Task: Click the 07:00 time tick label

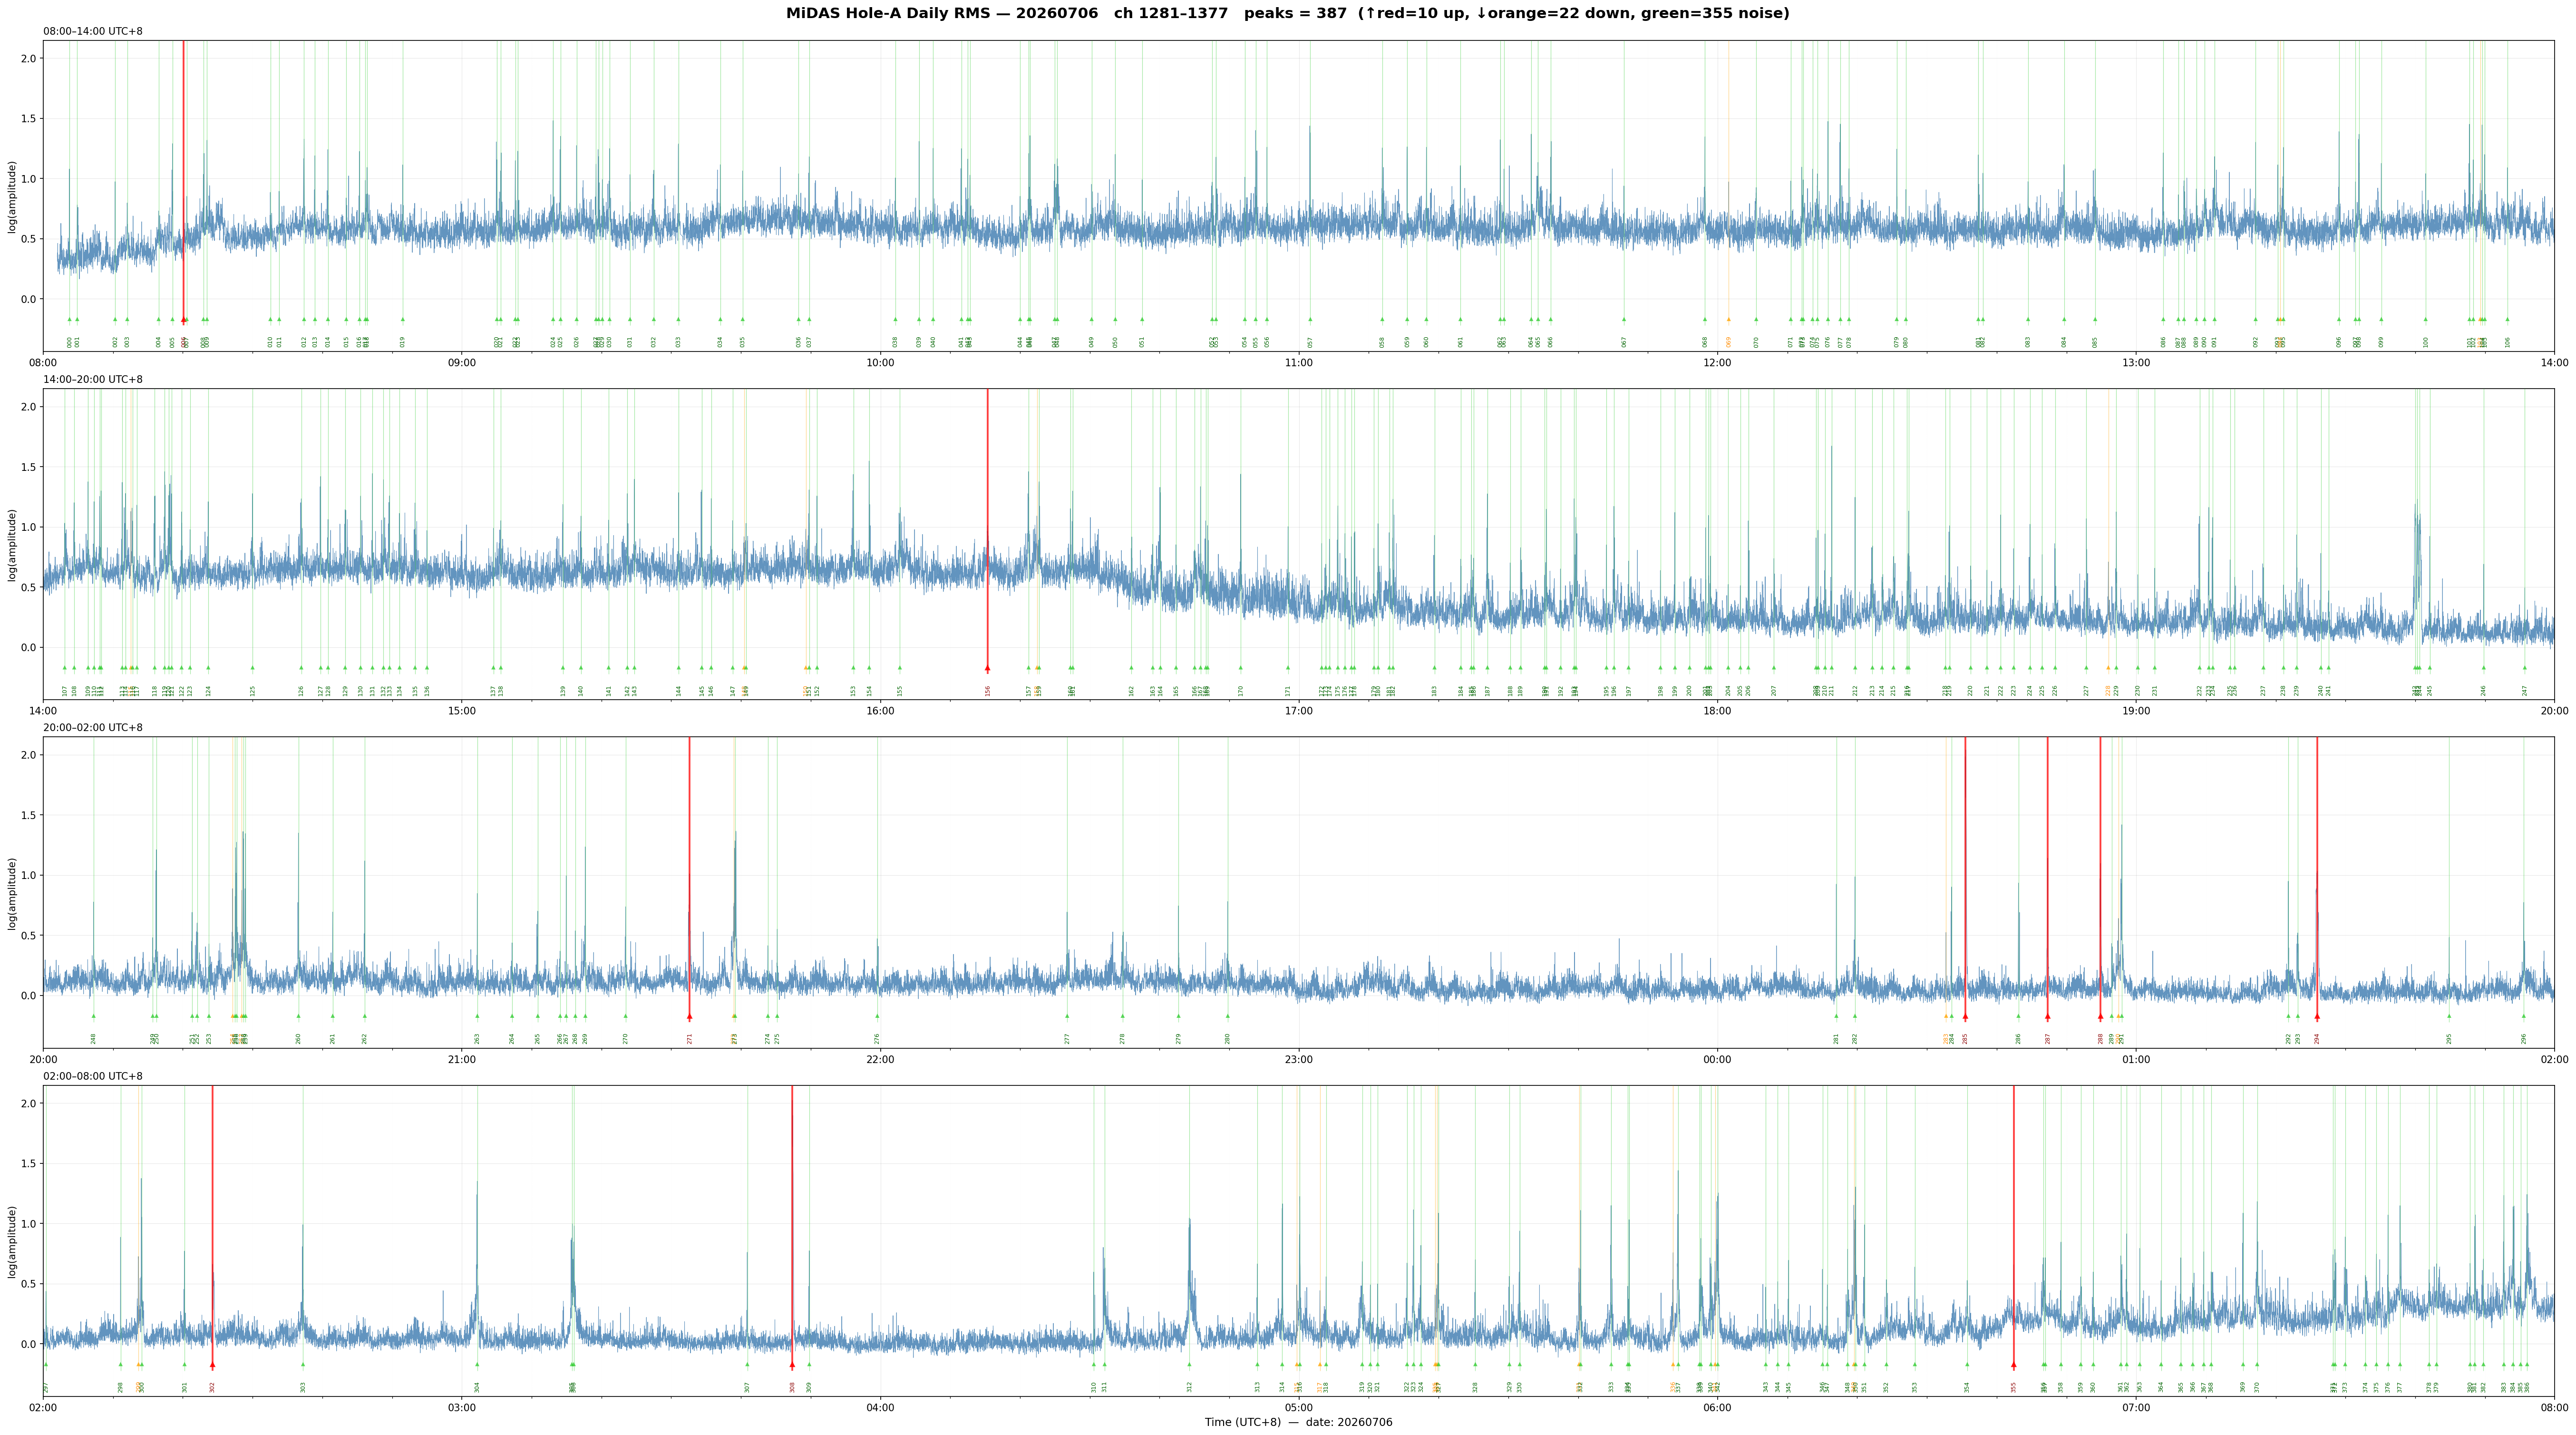Action: tap(2136, 1408)
